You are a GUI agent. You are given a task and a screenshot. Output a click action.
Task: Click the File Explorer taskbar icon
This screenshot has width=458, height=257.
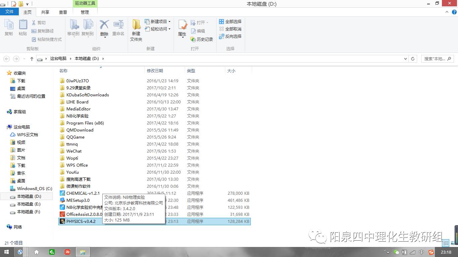(x=82, y=252)
